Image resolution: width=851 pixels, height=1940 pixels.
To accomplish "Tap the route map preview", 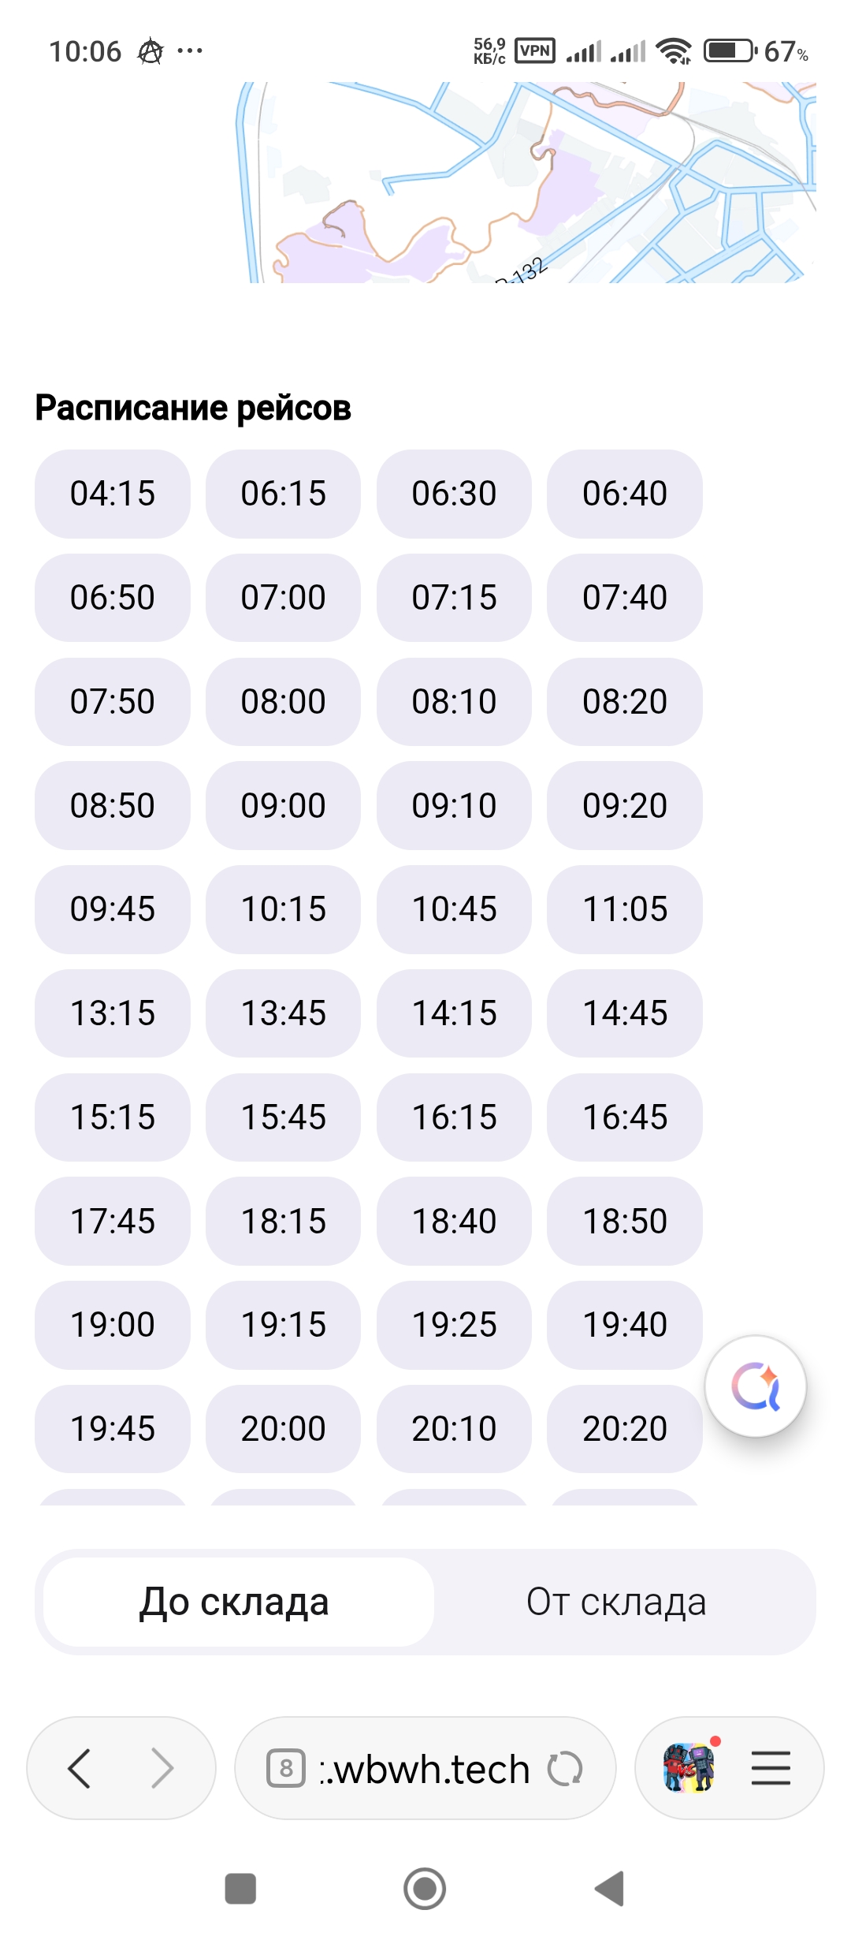I will coord(526,182).
